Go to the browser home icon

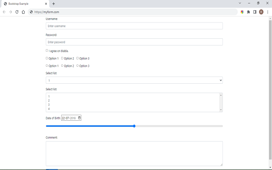(x=23, y=12)
